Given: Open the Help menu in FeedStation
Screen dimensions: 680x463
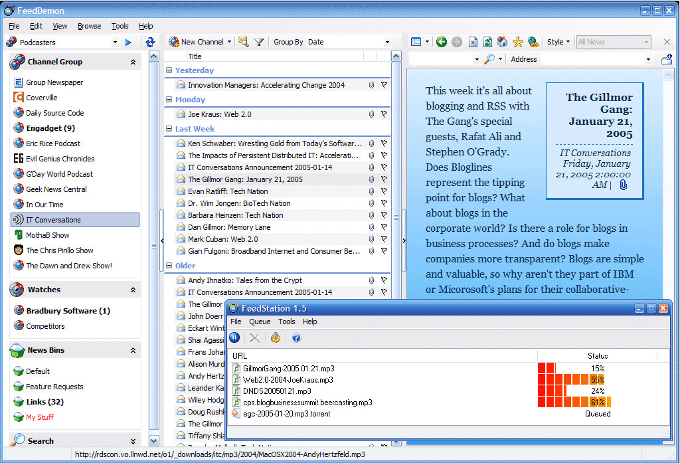Looking at the screenshot, I should (x=309, y=322).
